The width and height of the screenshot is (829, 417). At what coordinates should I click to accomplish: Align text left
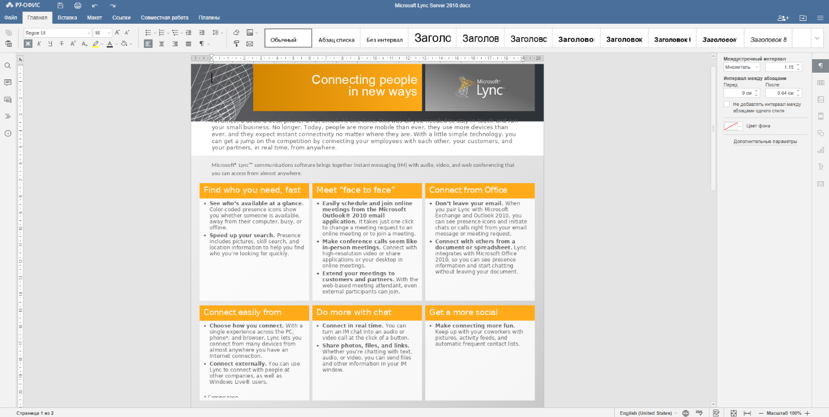click(x=148, y=43)
